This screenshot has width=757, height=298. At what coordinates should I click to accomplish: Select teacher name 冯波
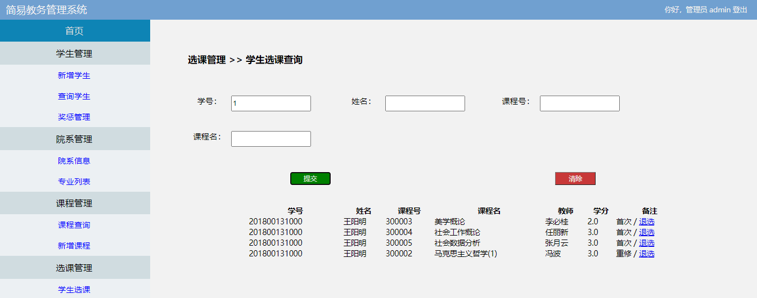pyautogui.click(x=553, y=254)
